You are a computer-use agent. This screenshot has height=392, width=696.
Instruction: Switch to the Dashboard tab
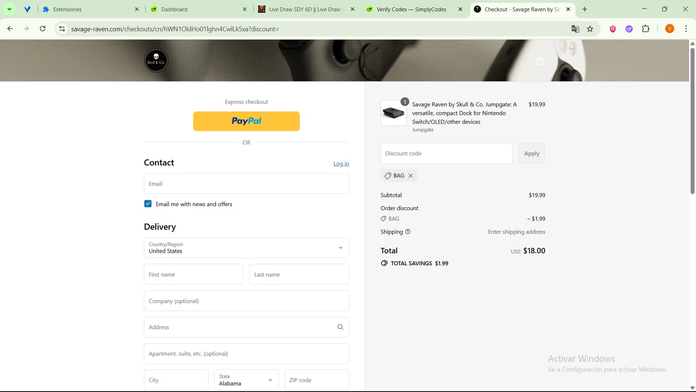tap(199, 9)
